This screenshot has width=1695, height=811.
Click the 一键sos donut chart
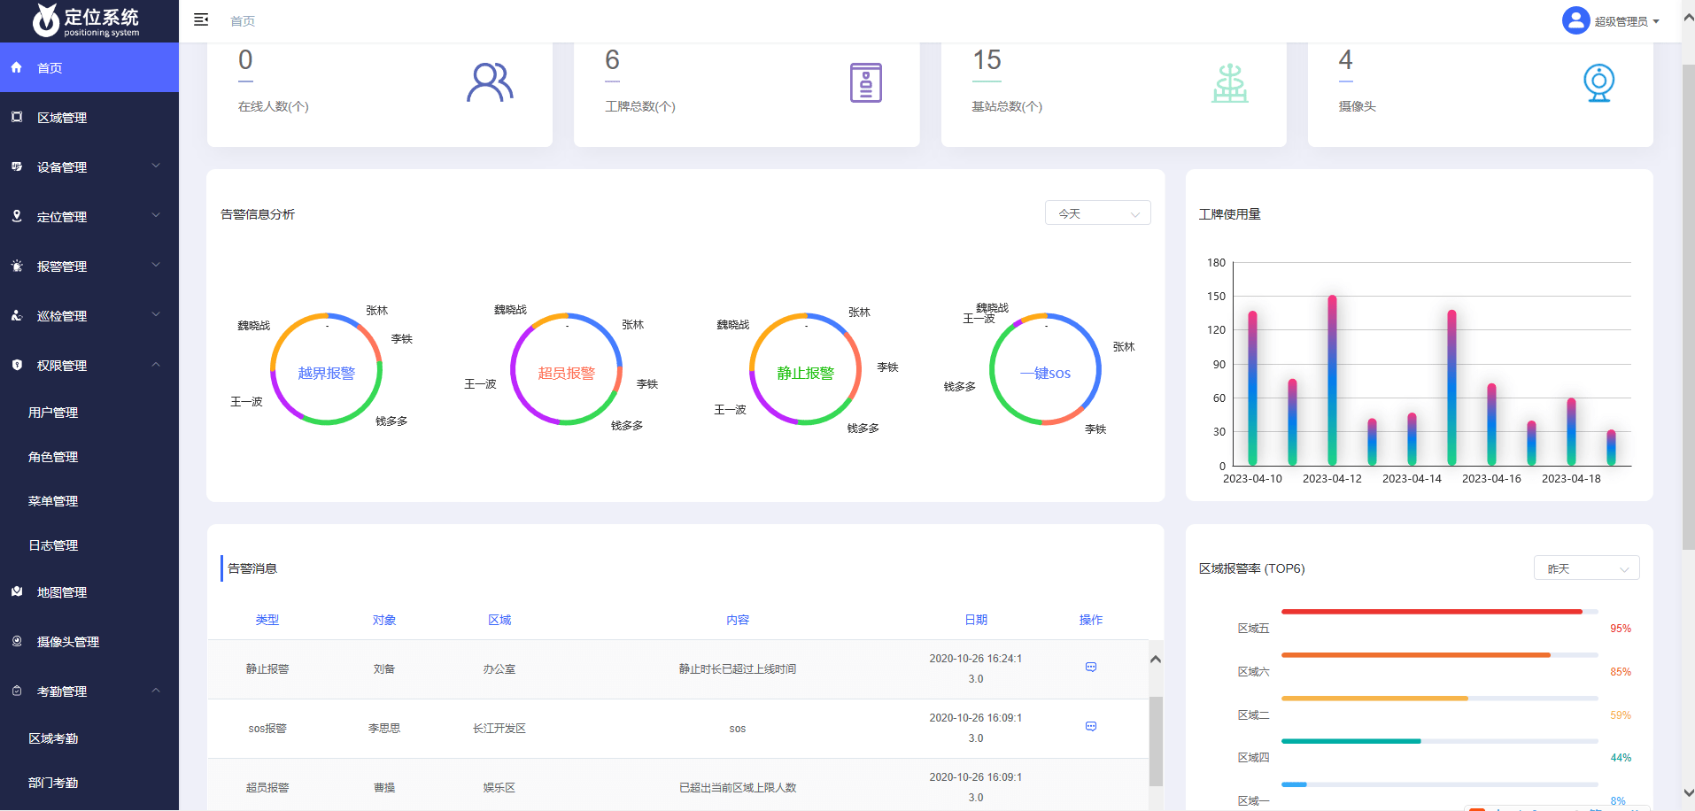click(x=1045, y=369)
